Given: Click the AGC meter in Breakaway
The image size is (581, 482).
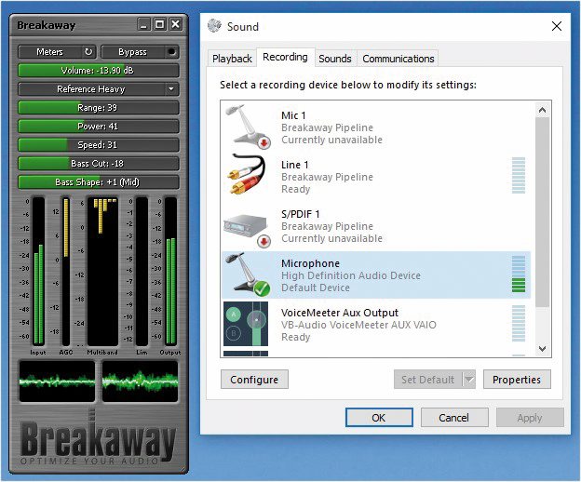Looking at the screenshot, I should point(66,272).
